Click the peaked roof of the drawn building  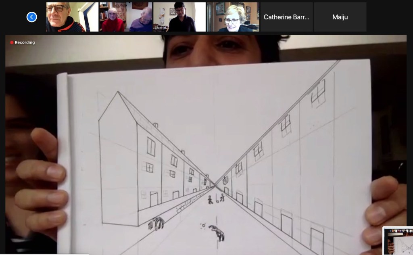click(x=118, y=94)
